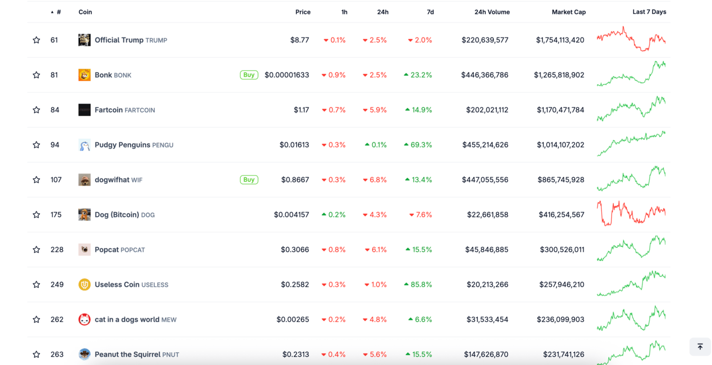
Task: Click Popcat market cap $300,526,011
Action: point(562,250)
